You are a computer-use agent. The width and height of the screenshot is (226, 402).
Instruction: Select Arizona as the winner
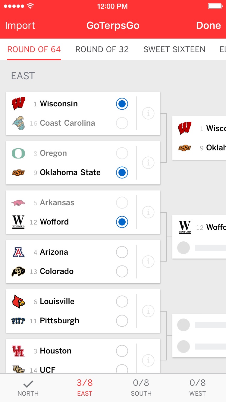click(122, 252)
